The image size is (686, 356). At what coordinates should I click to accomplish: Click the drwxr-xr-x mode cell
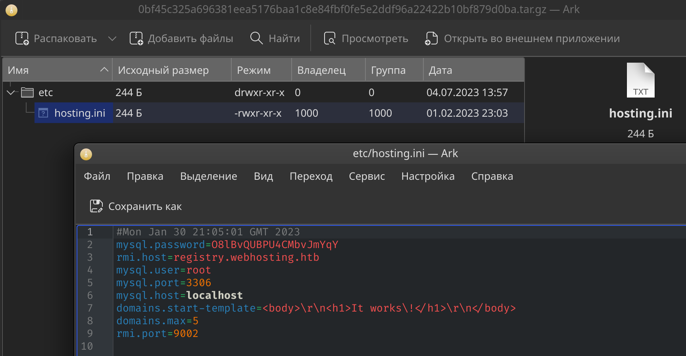click(259, 92)
